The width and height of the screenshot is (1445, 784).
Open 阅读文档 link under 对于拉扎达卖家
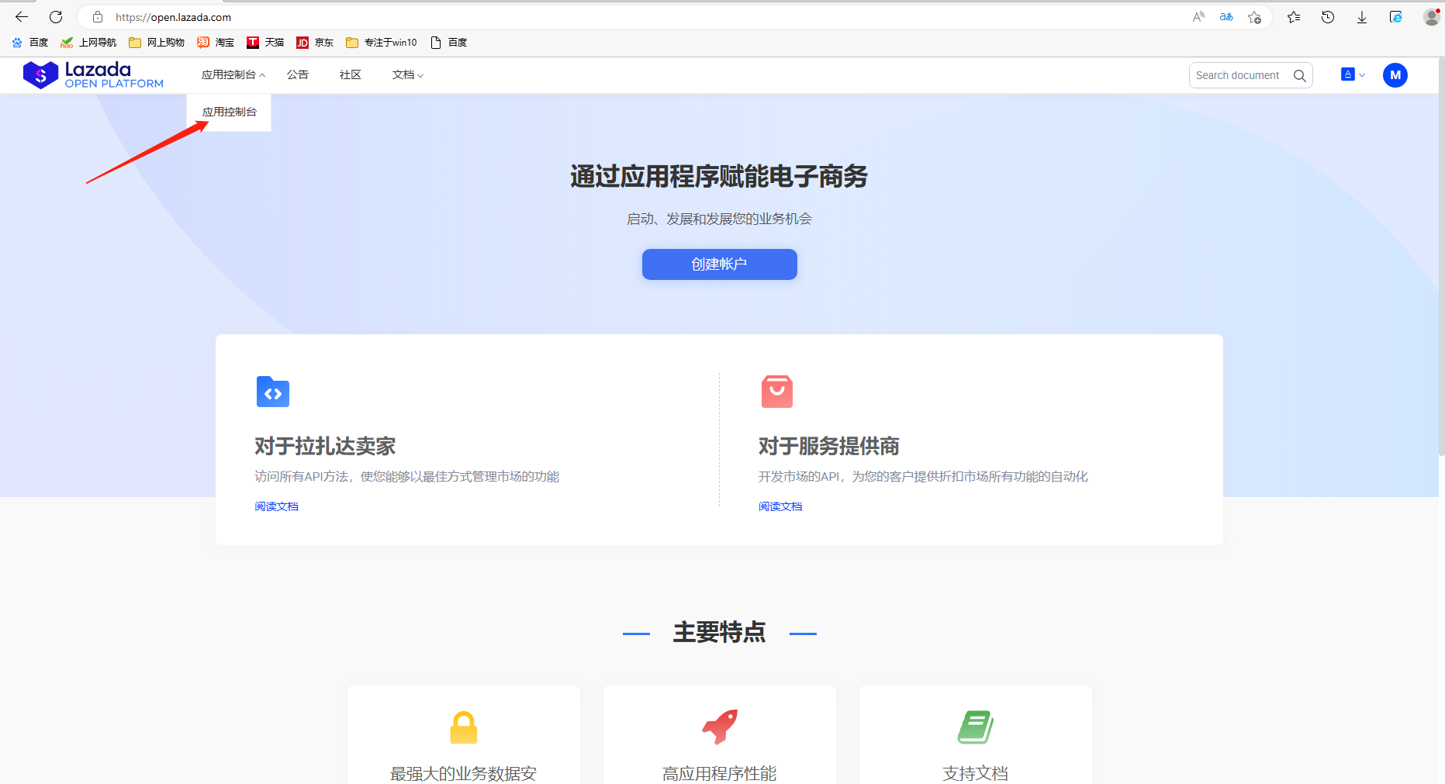click(x=276, y=506)
